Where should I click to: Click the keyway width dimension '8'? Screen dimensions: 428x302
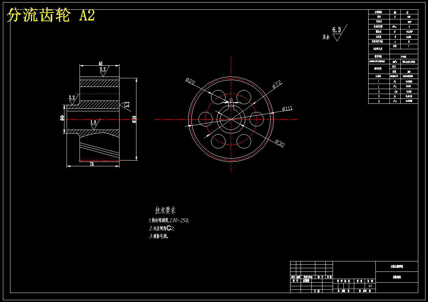click(x=231, y=100)
